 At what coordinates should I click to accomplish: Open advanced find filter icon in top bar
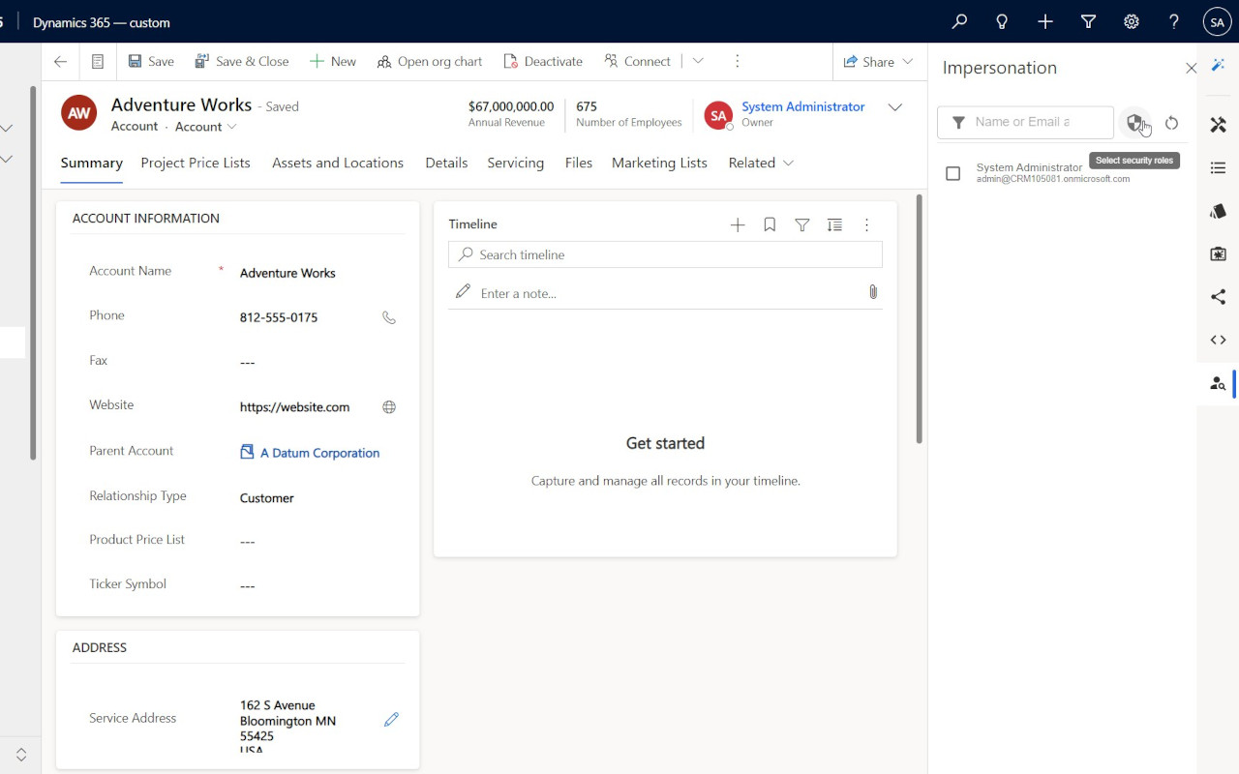(x=1088, y=21)
